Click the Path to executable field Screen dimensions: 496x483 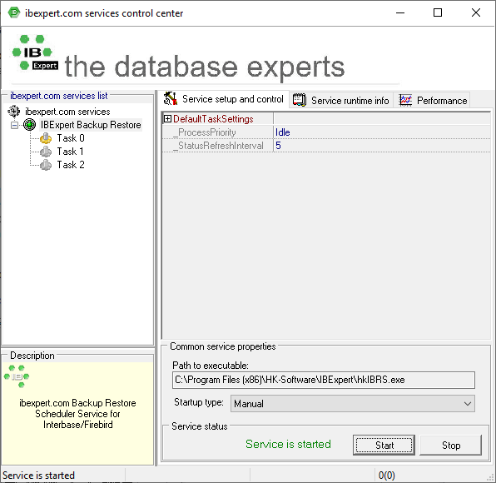coord(324,380)
